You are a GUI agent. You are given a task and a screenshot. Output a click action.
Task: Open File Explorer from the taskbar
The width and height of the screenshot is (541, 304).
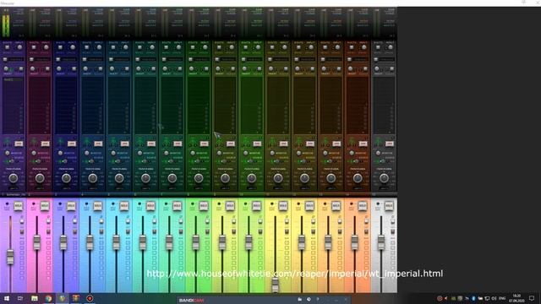click(x=35, y=298)
